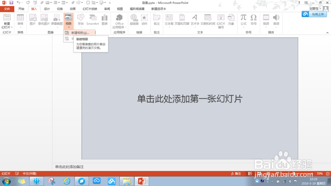Insert Slide Number (幻灯片编号)
This screenshot has height=186, width=331.
[221, 21]
